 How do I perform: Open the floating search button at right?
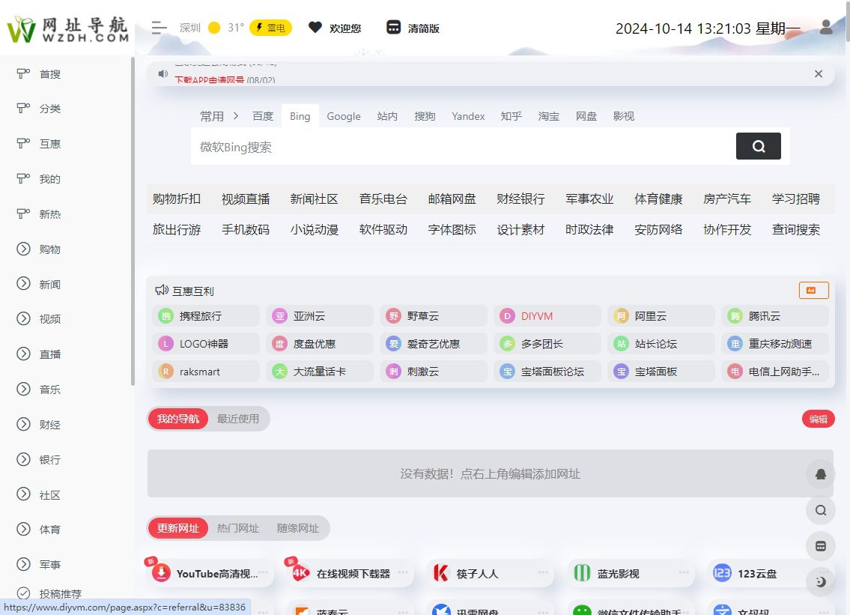coord(821,510)
